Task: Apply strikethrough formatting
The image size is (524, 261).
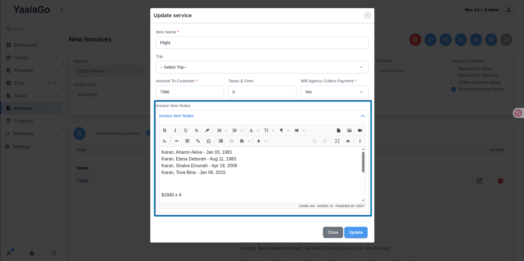Action: (197, 130)
